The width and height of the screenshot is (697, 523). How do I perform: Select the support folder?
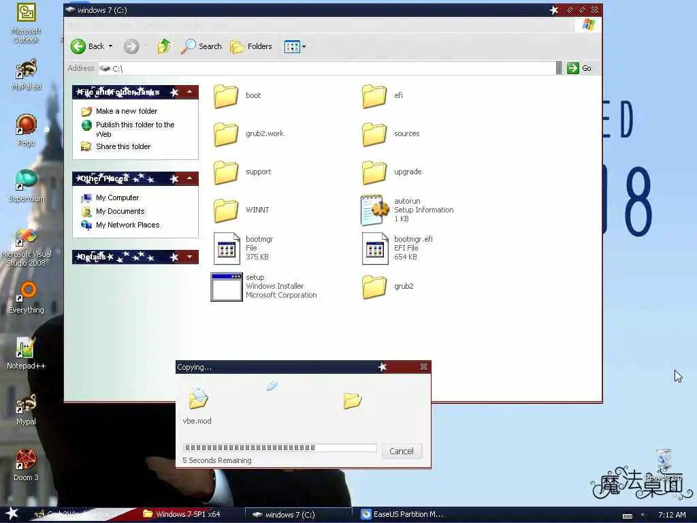(x=242, y=172)
